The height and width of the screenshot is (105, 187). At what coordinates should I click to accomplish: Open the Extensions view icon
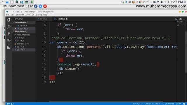(9, 47)
